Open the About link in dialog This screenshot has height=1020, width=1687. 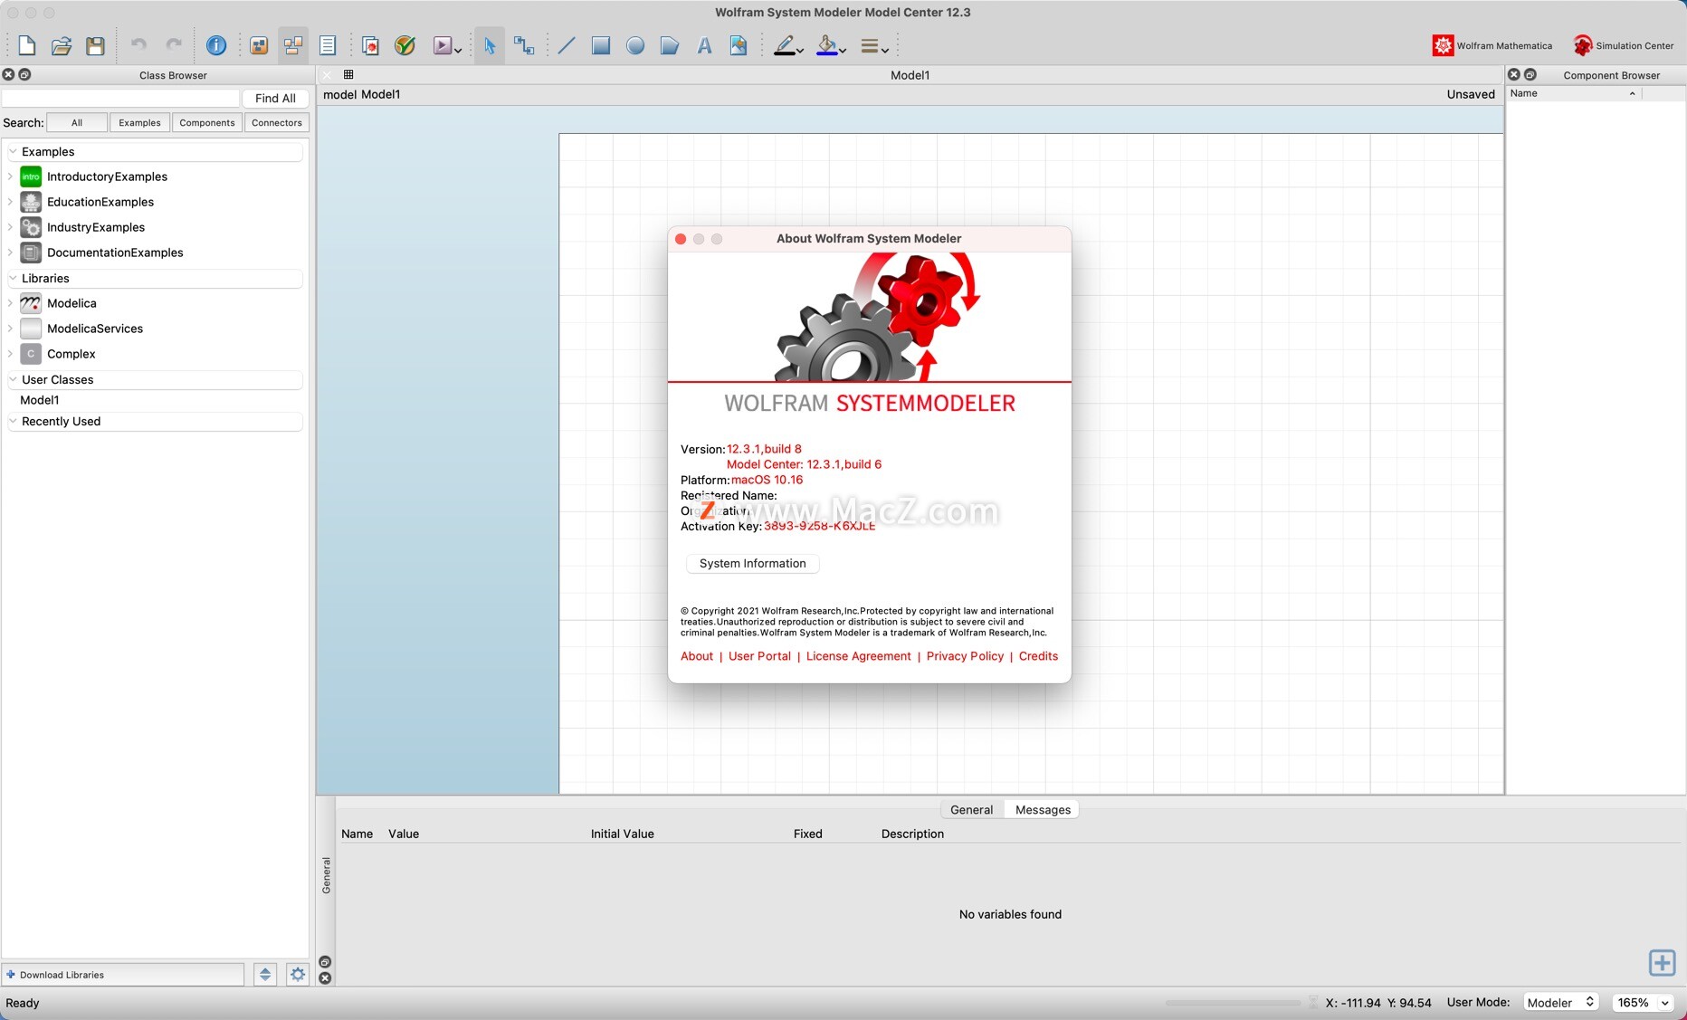pos(697,656)
